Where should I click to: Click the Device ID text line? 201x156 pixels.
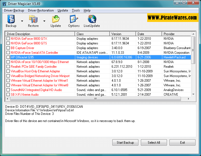[44, 107]
